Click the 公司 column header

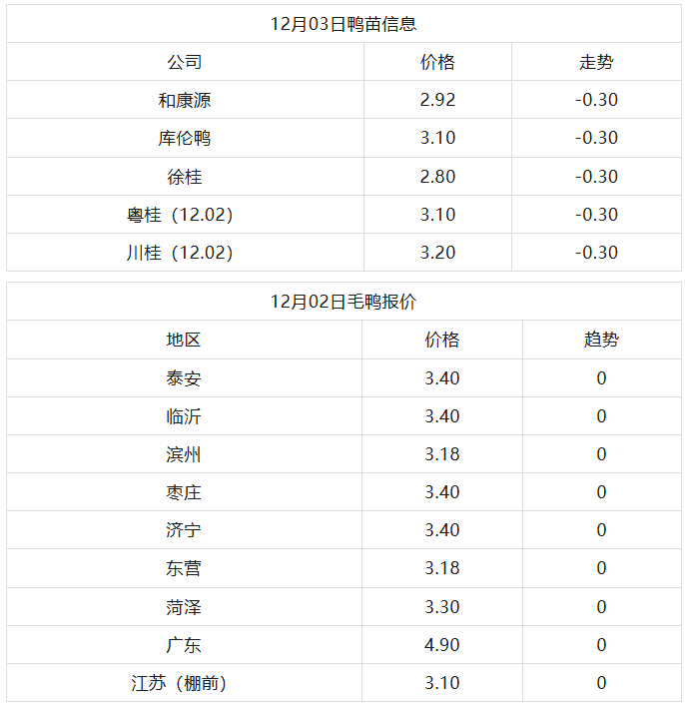click(185, 62)
